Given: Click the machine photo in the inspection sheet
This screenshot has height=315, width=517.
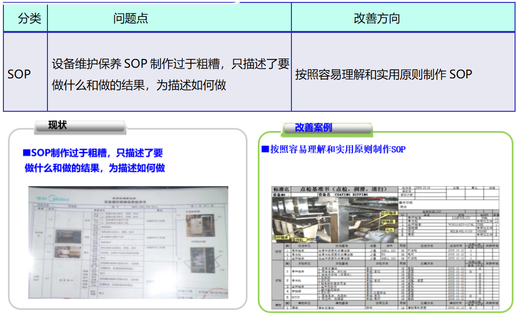Looking at the screenshot, I should click(x=334, y=219).
